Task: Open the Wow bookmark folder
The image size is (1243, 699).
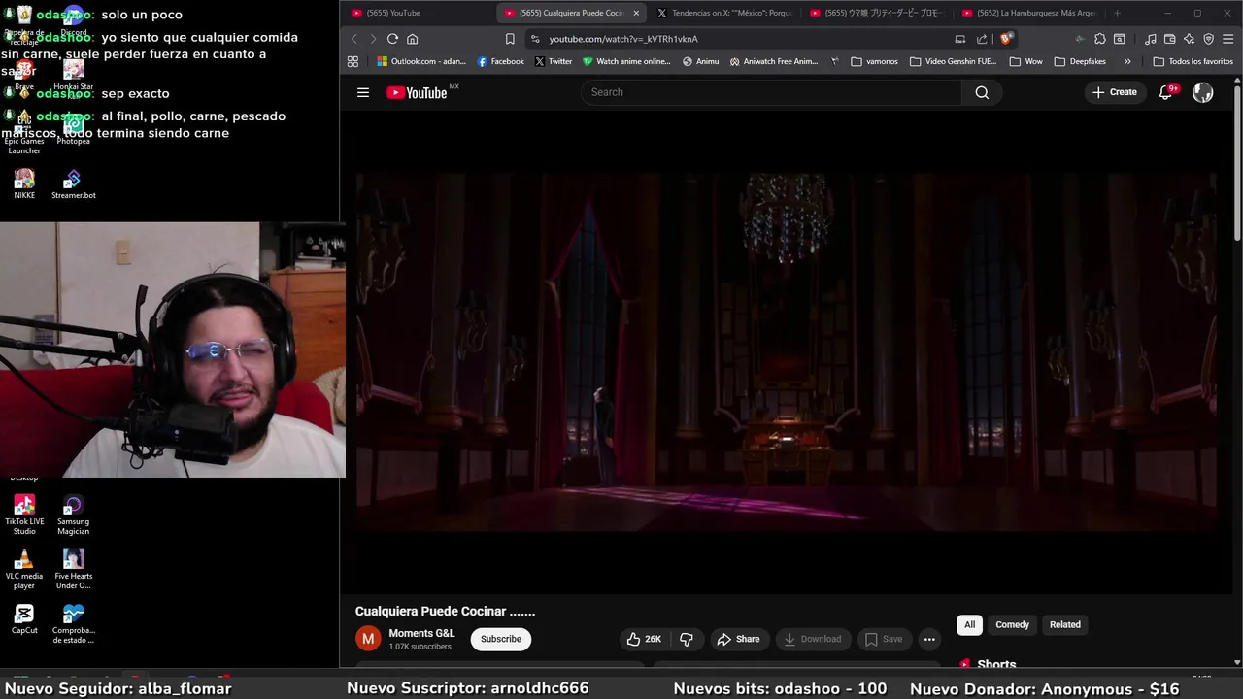Action: (x=1025, y=61)
